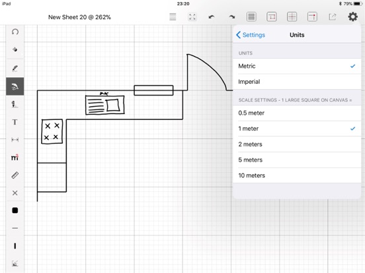Select the dimension measurement tool
The image size is (365, 273).
tap(15, 140)
